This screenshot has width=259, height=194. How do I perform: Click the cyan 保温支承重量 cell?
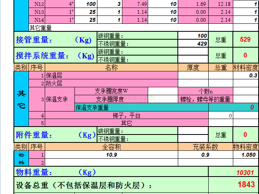tap(141, 107)
